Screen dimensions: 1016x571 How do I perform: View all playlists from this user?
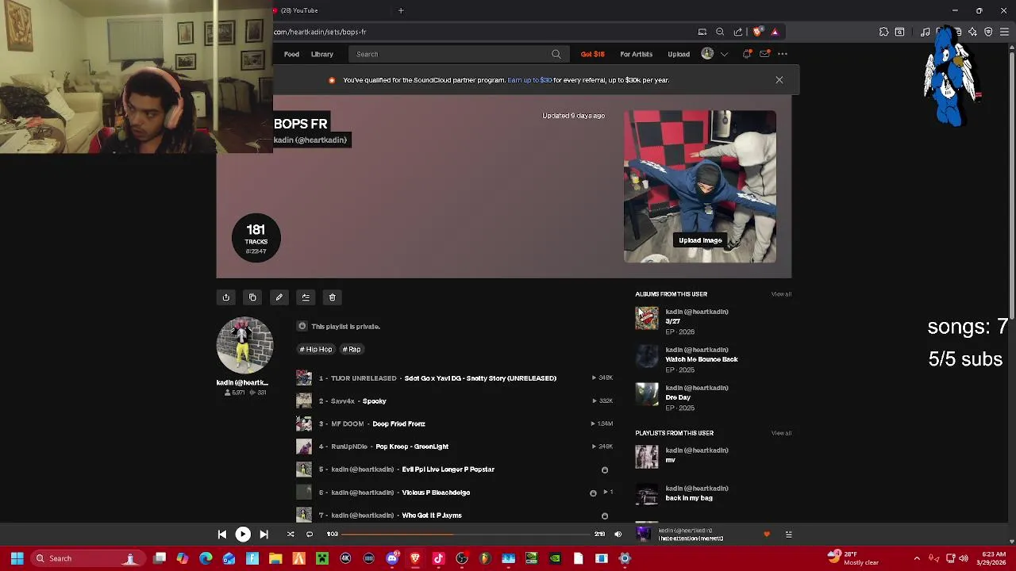click(x=781, y=433)
